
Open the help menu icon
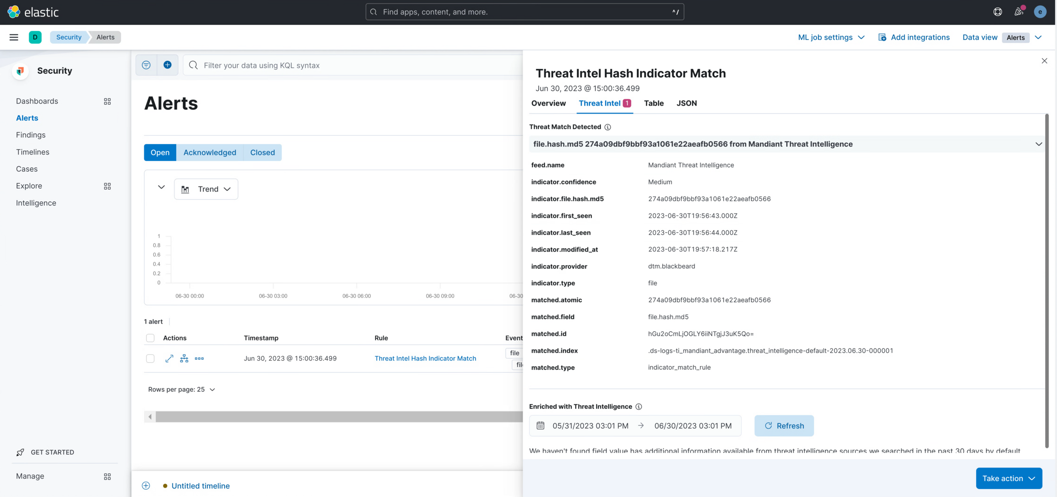pyautogui.click(x=997, y=12)
